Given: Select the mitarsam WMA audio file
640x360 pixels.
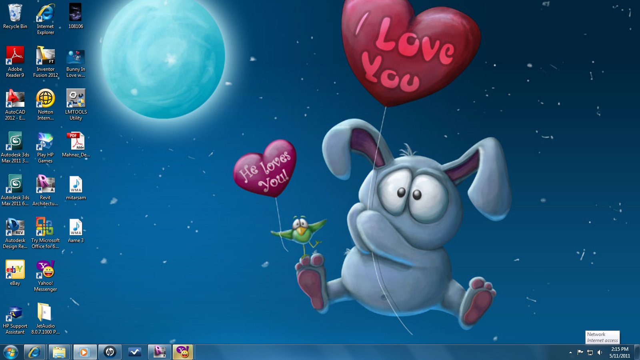Looking at the screenshot, I should pyautogui.click(x=76, y=184).
